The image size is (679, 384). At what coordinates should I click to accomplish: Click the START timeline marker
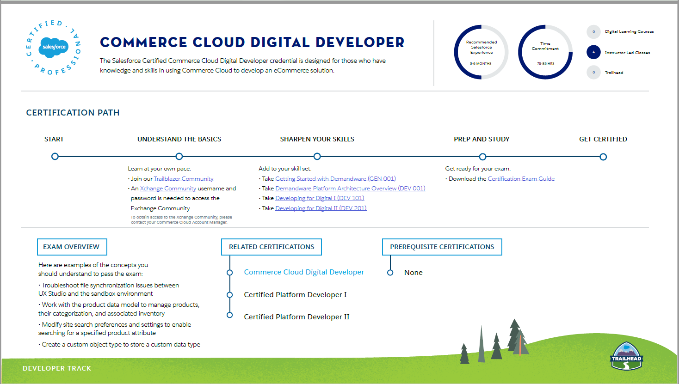[x=55, y=157]
